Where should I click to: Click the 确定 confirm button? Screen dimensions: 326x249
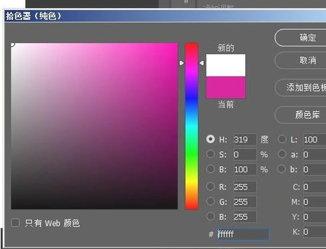(301, 38)
